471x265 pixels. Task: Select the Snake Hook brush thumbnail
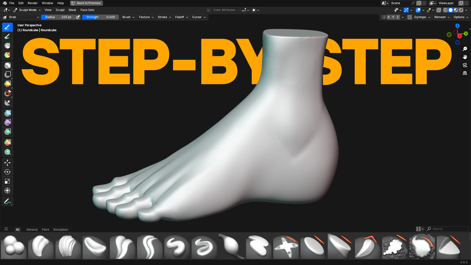(x=231, y=247)
